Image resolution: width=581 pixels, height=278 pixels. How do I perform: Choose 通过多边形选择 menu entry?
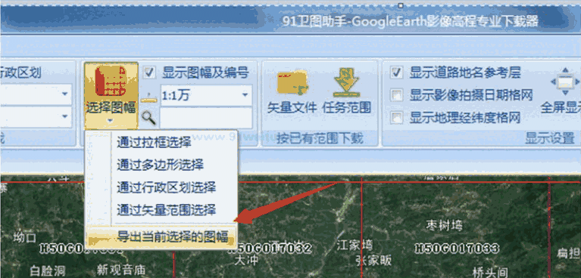[x=161, y=164]
